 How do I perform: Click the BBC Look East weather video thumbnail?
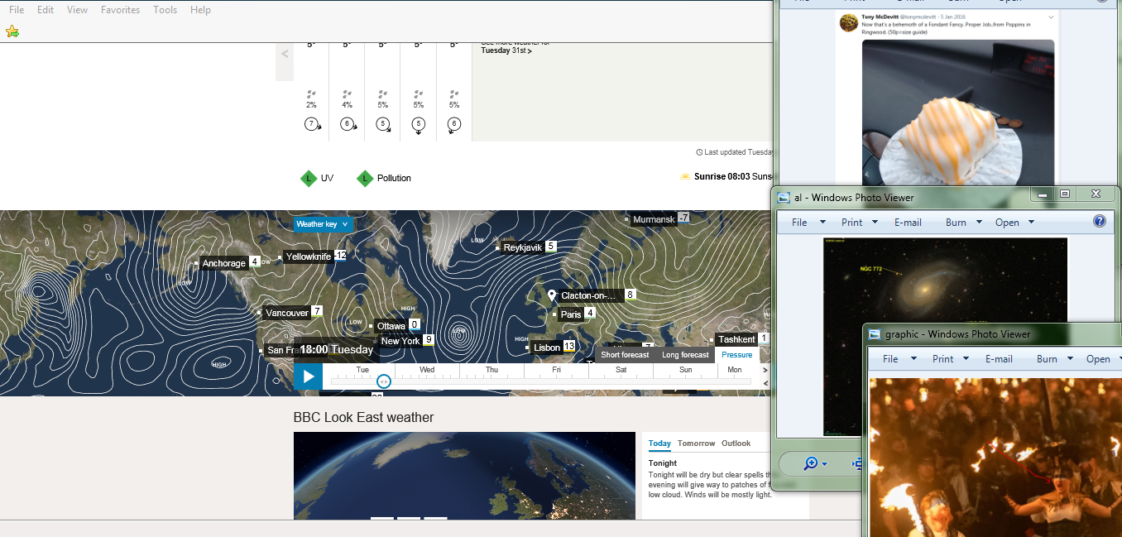(464, 476)
